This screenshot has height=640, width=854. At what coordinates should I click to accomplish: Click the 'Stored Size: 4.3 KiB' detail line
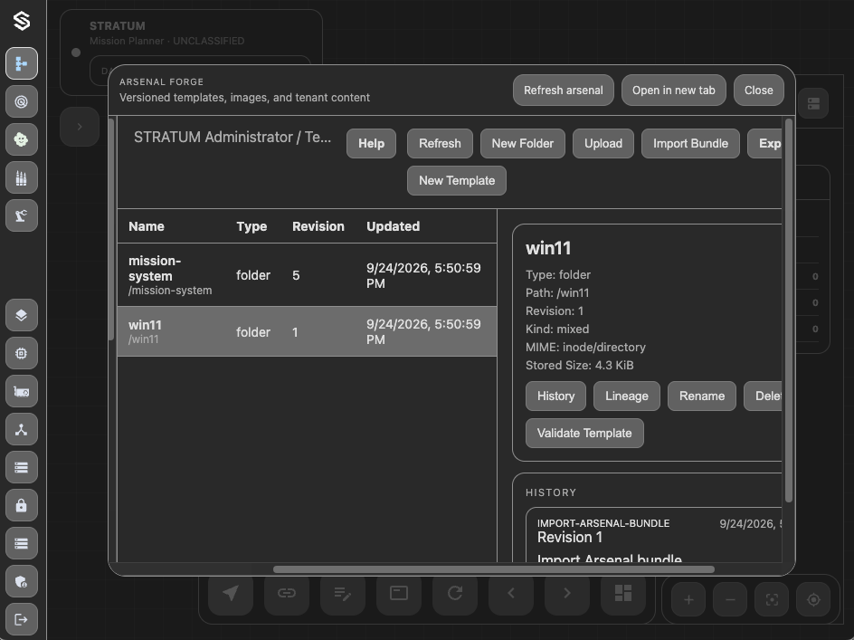tap(580, 365)
